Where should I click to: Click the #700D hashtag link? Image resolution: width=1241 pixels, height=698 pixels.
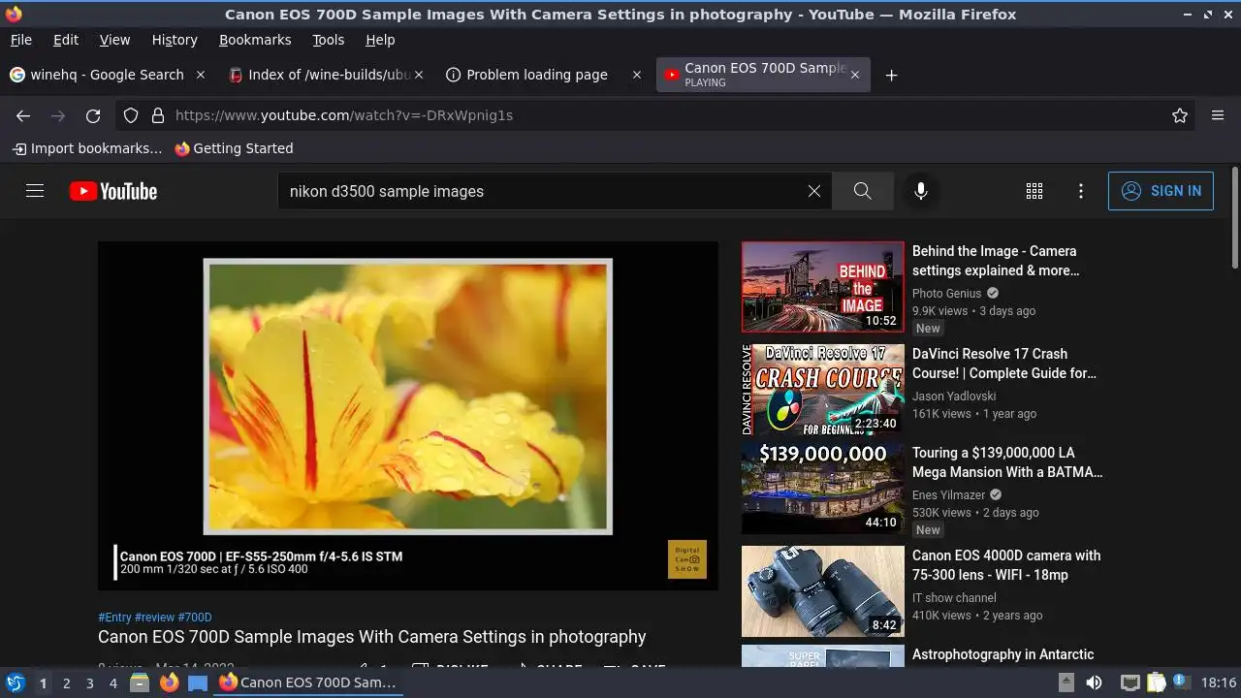coord(195,618)
